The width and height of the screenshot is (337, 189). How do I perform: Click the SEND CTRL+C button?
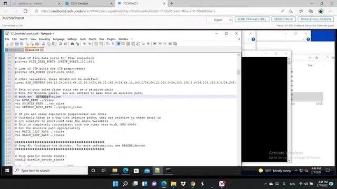click(283, 19)
